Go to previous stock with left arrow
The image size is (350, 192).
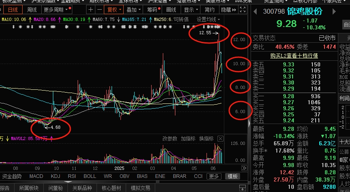coord(255,12)
